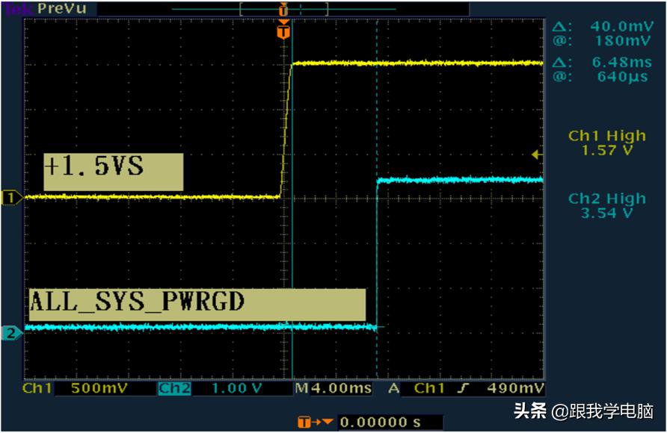Click the ALL_SYS_PWRGD waveform label
The width and height of the screenshot is (667, 433).
[x=197, y=305]
